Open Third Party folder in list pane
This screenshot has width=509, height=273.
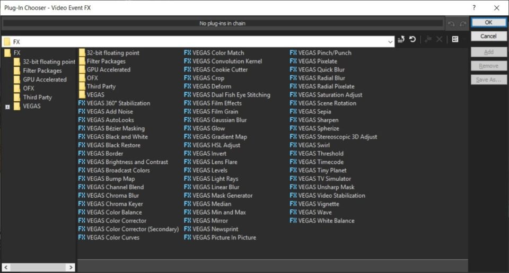[x=97, y=86]
